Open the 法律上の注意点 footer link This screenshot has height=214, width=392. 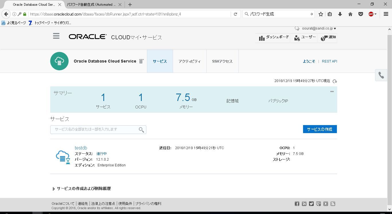coord(103,204)
